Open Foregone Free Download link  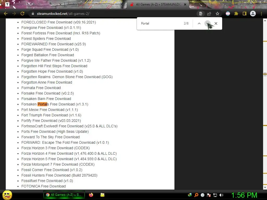click(51, 28)
